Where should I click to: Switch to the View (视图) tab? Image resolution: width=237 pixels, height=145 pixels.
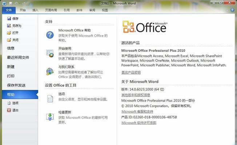pyautogui.click(x=105, y=10)
